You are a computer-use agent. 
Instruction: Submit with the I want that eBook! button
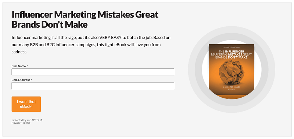coord(26,104)
